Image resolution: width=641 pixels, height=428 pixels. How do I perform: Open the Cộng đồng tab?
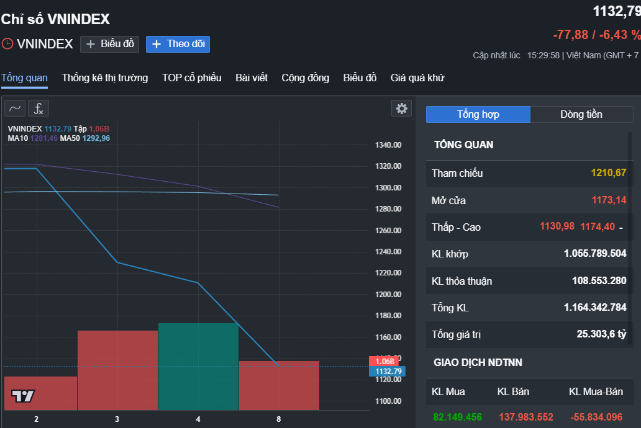(305, 78)
